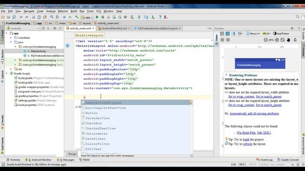Click the Replace icon in toolbar
Viewport: 305px width, 171px height.
(57, 17)
